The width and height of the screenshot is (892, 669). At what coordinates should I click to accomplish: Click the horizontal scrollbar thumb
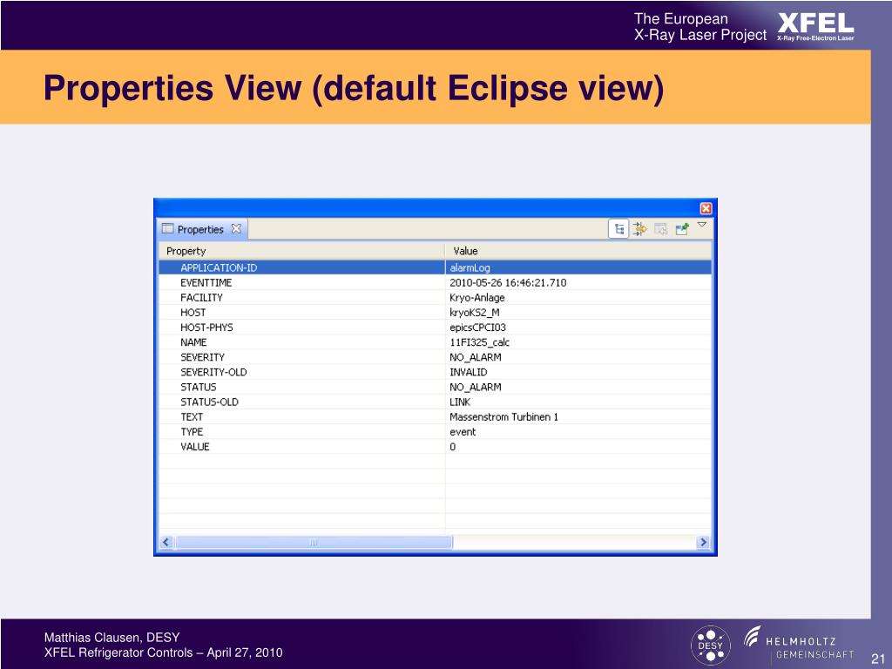coord(314,542)
